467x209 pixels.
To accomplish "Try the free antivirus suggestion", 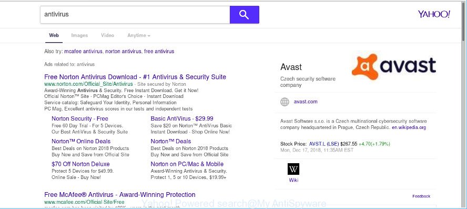I will (159, 51).
